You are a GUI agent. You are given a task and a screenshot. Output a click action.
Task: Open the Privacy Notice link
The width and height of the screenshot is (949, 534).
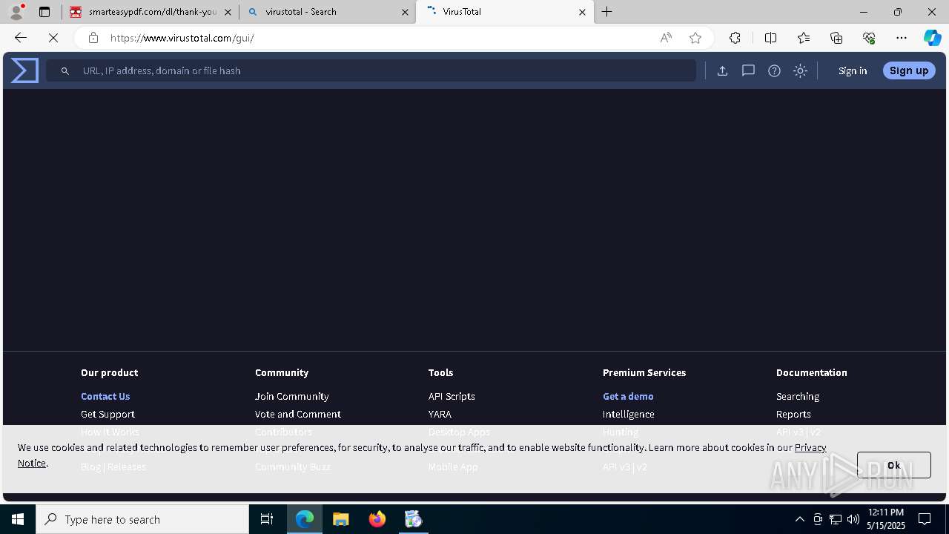[810, 447]
